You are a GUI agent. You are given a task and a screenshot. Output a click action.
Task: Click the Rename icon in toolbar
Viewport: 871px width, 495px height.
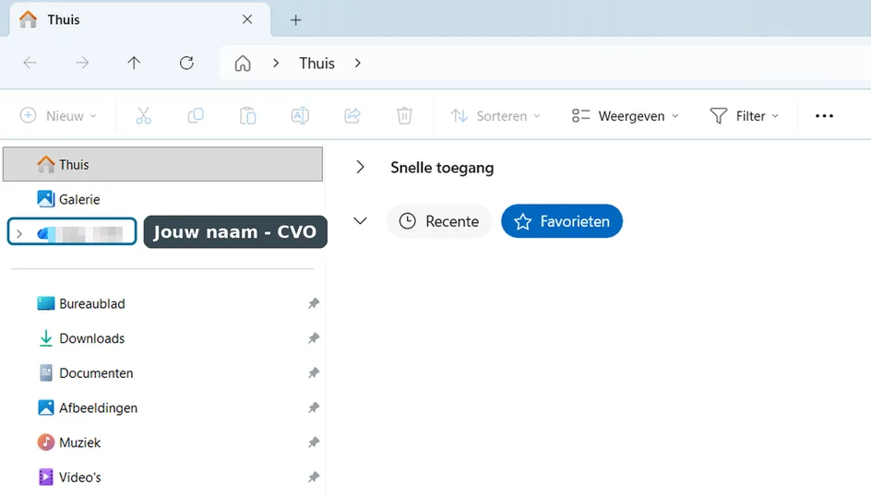tap(300, 115)
